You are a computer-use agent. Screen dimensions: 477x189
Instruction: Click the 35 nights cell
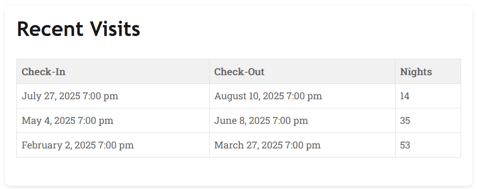(x=405, y=121)
